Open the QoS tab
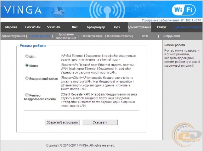Viewport: 203px width, 151px height. pos(117,27)
